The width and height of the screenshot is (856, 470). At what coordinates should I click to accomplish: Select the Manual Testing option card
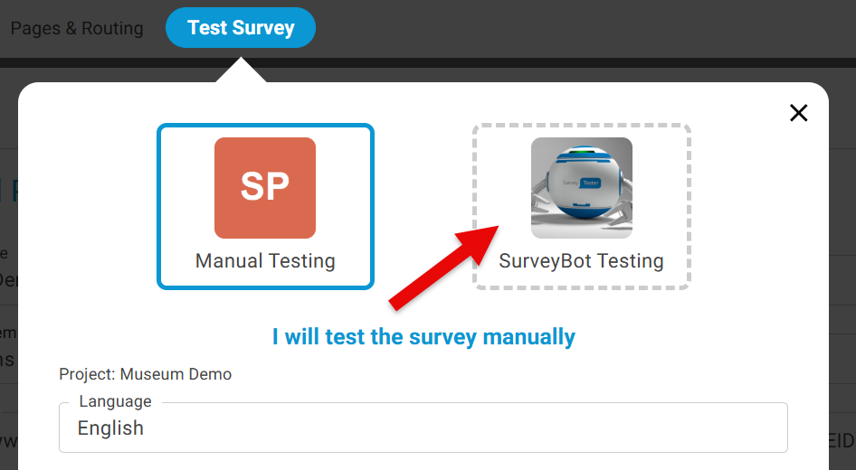(x=265, y=206)
